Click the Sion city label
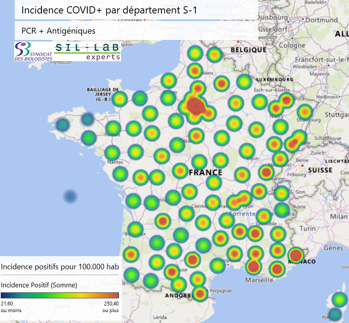Image resolution: width=349 pixels, height=323 pixels. tap(300, 192)
